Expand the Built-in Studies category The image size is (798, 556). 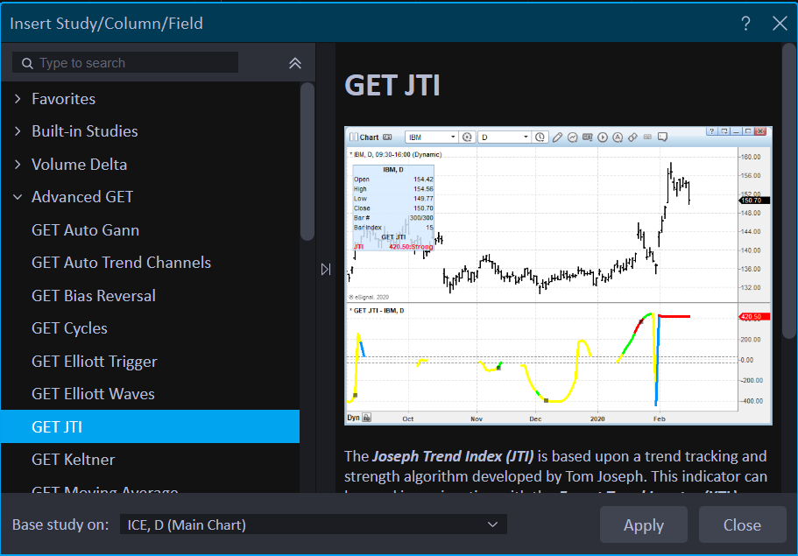coord(18,131)
